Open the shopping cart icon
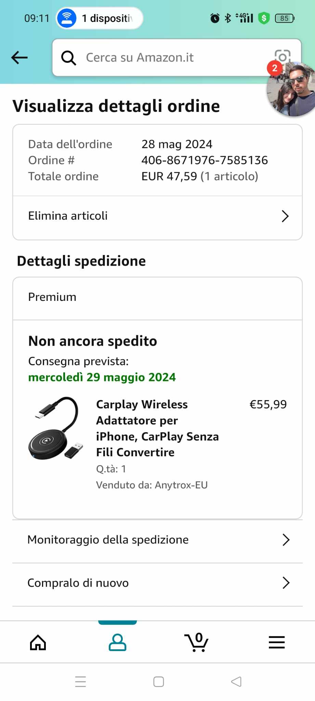The width and height of the screenshot is (315, 701). tap(197, 642)
